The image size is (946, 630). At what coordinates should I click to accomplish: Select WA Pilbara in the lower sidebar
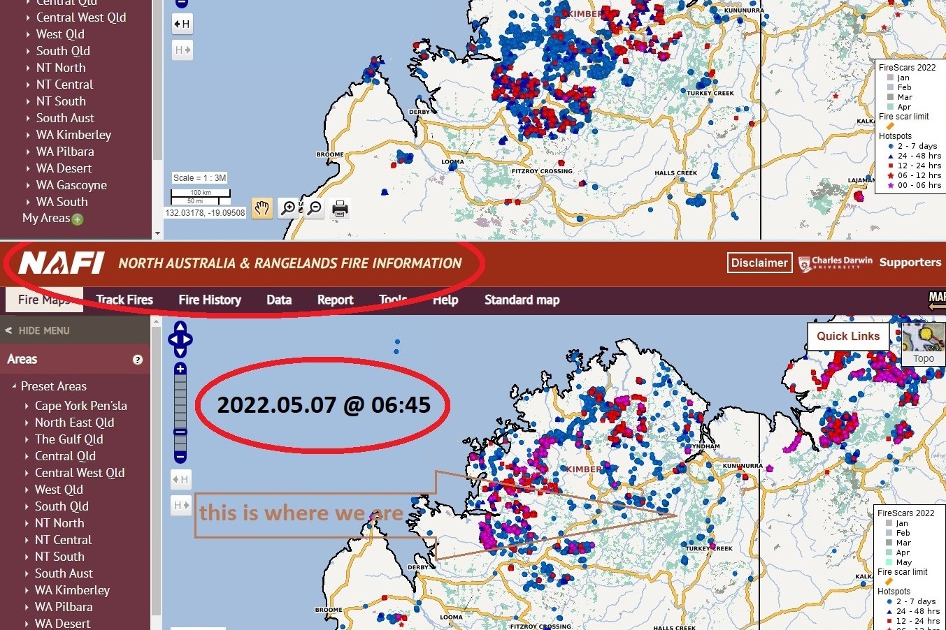click(x=64, y=607)
